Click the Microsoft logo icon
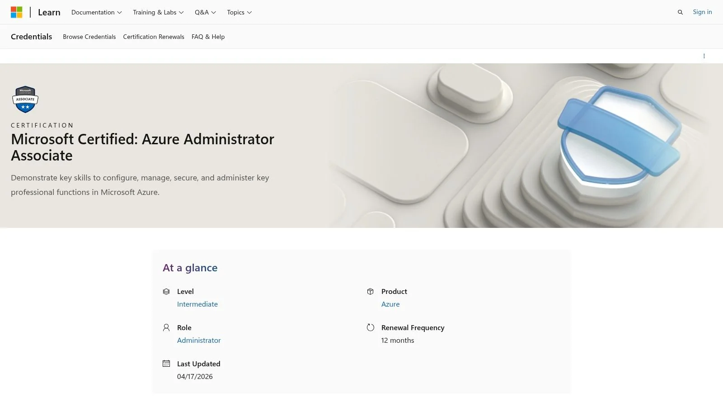The image size is (723, 407). [x=17, y=12]
